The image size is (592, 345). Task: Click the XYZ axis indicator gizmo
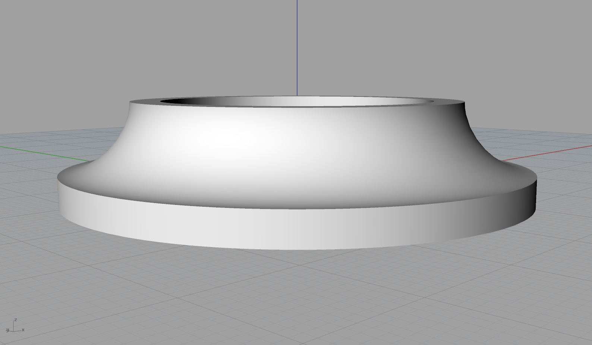(x=15, y=326)
